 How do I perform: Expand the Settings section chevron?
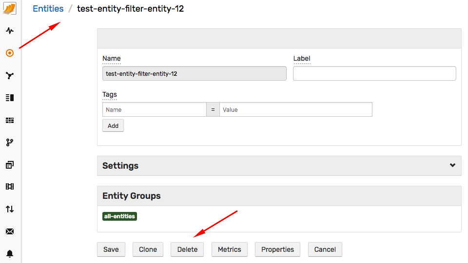452,165
